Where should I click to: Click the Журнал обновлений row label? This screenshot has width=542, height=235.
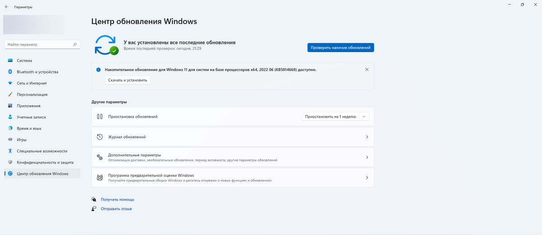127,136
